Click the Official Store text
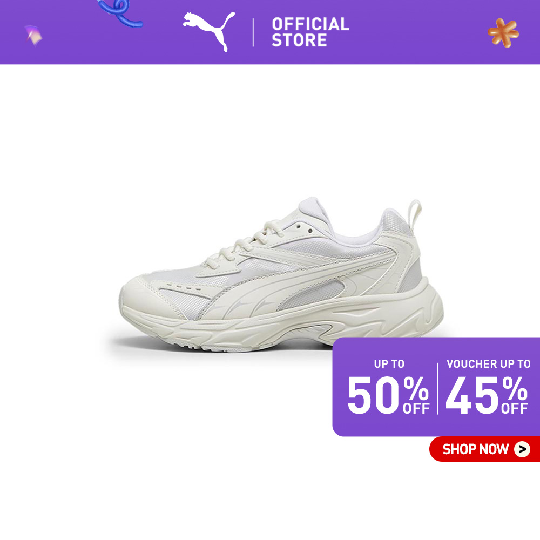 click(310, 32)
